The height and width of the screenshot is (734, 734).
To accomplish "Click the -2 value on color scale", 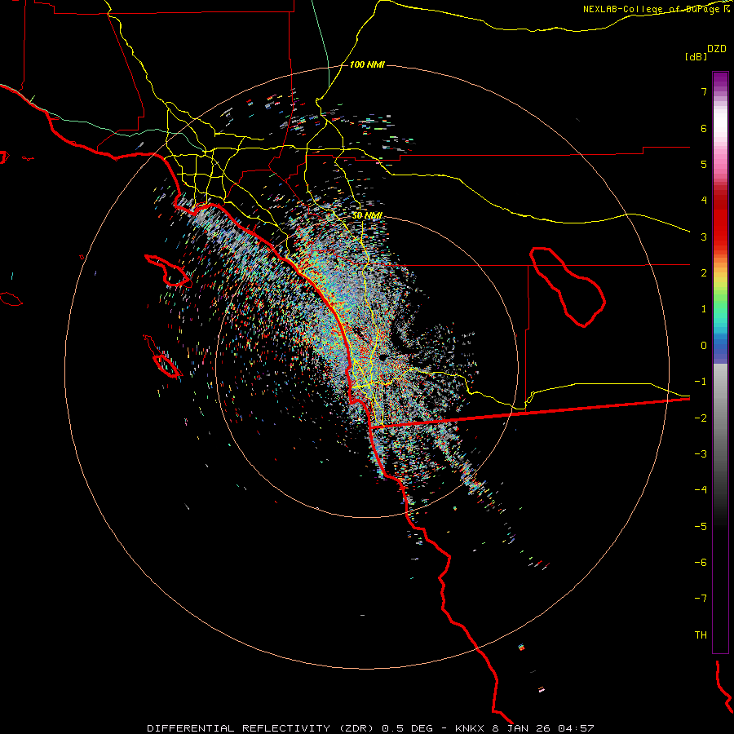I will (701, 418).
